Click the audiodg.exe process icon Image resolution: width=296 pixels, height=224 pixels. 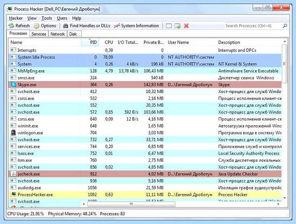click(x=13, y=187)
